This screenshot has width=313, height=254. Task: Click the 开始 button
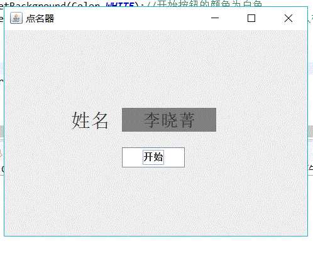click(153, 157)
